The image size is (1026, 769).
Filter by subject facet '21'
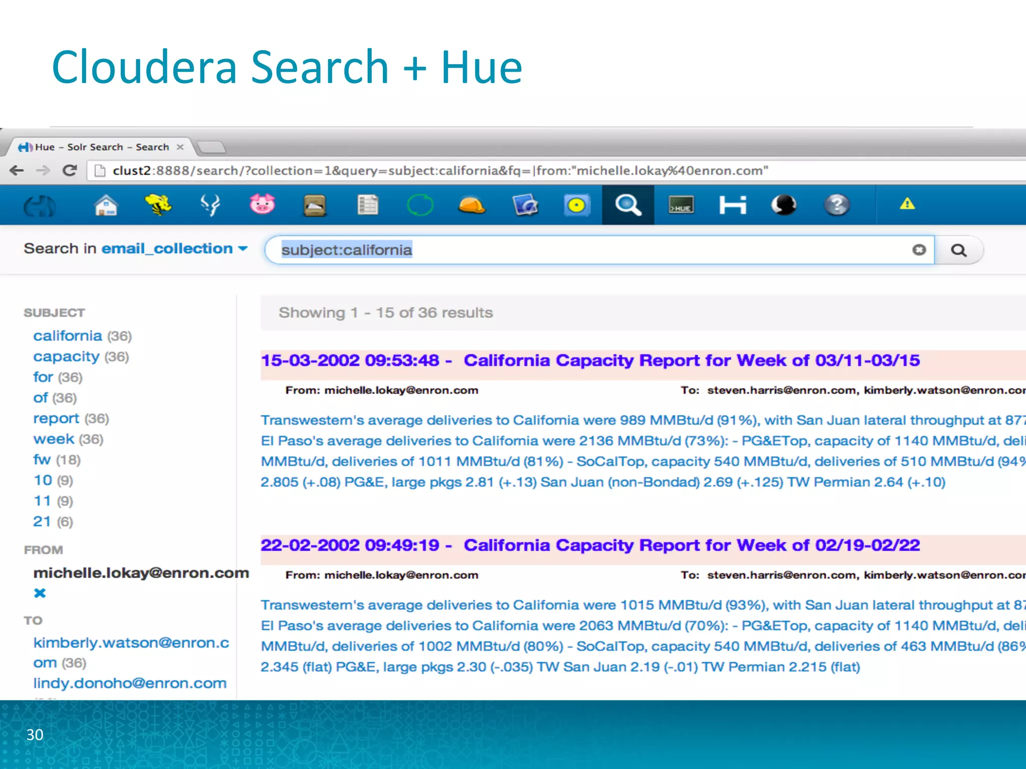(42, 522)
